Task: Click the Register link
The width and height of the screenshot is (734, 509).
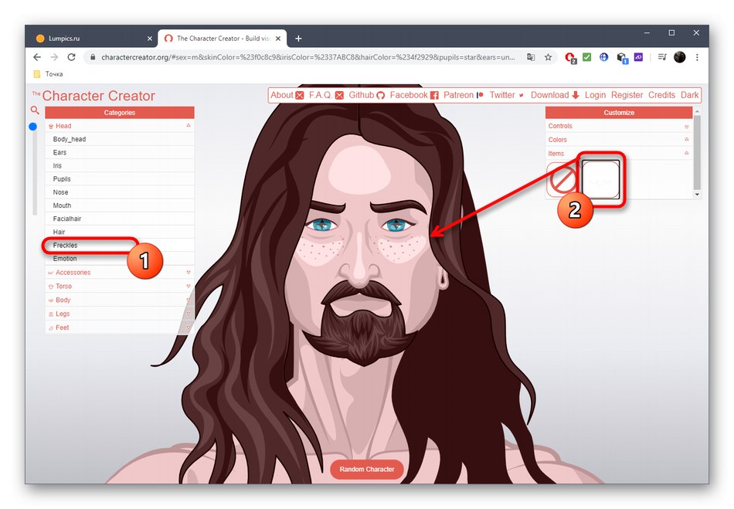Action: click(627, 95)
